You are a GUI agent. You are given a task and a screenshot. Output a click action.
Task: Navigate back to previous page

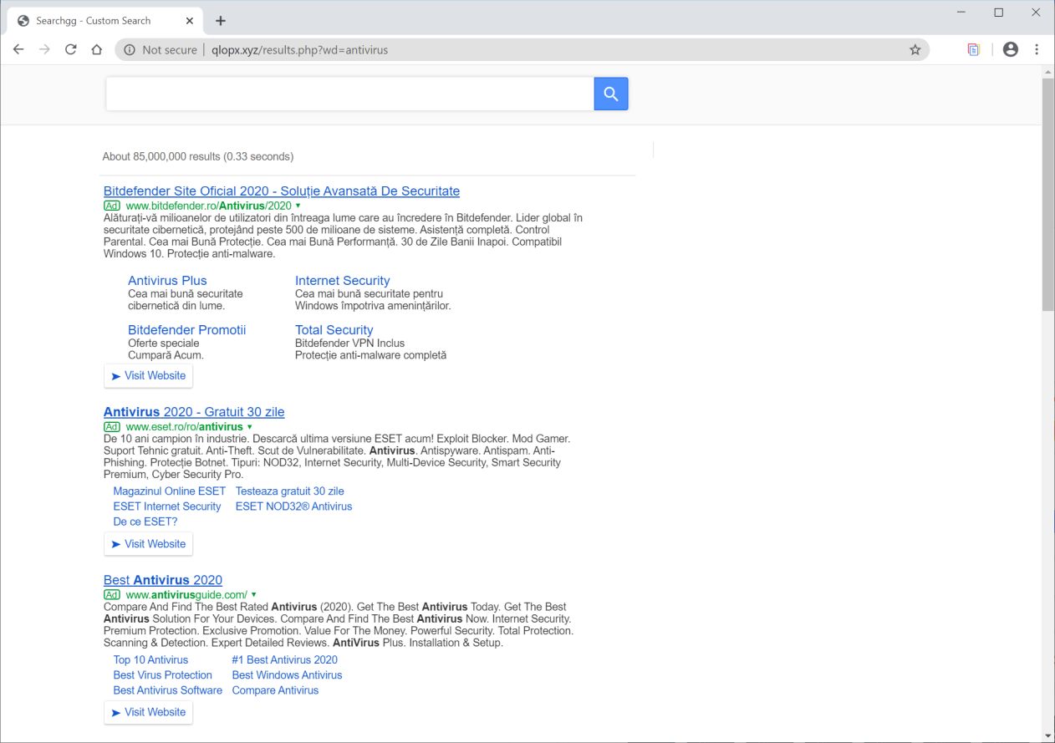point(18,49)
